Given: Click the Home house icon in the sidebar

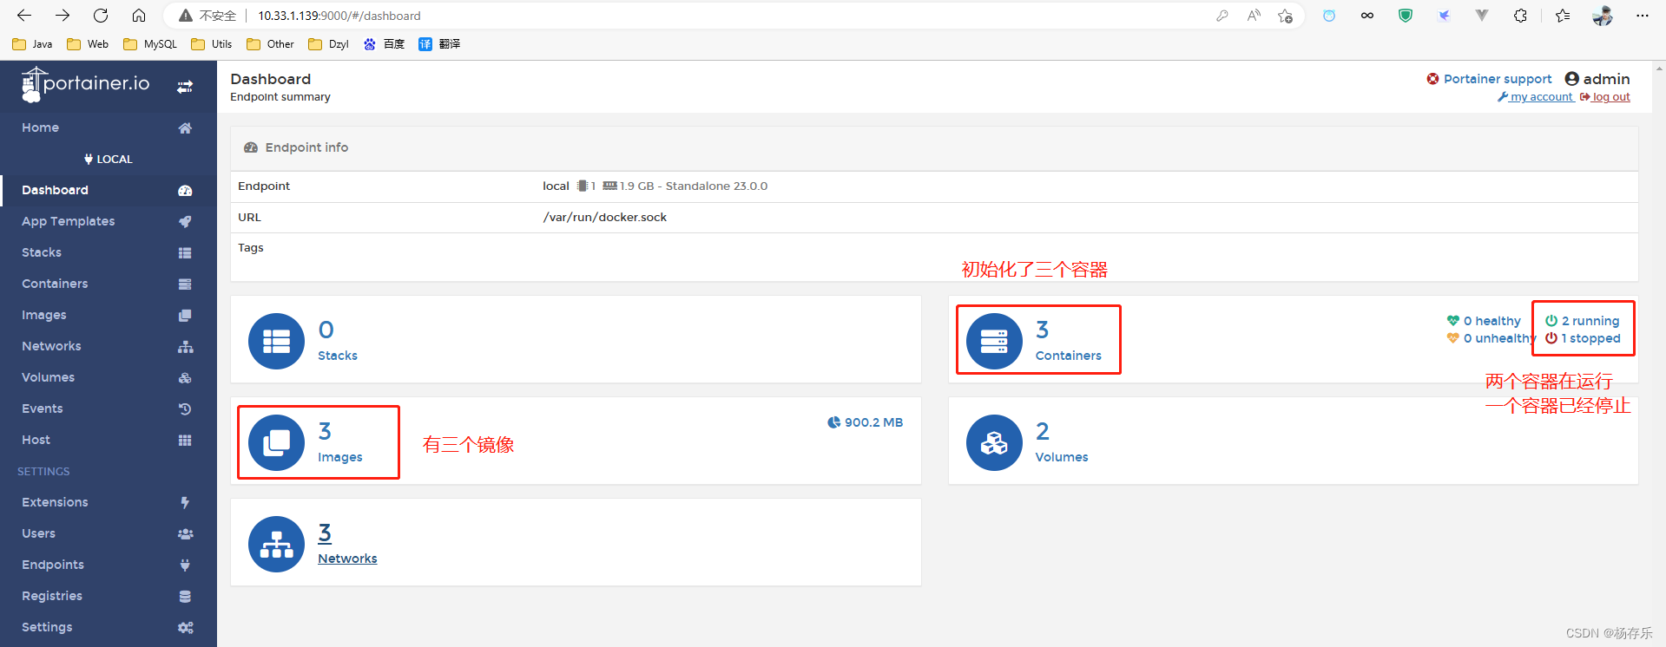Looking at the screenshot, I should 185,128.
